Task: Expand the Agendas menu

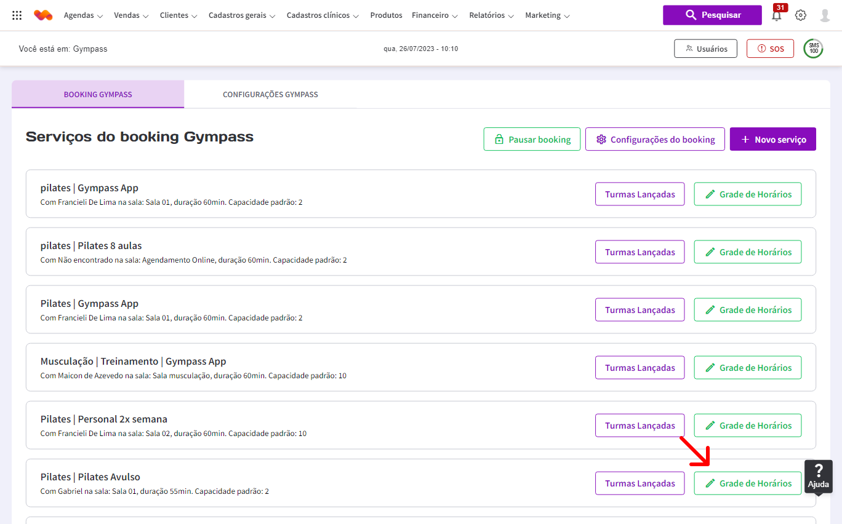Action: 83,15
